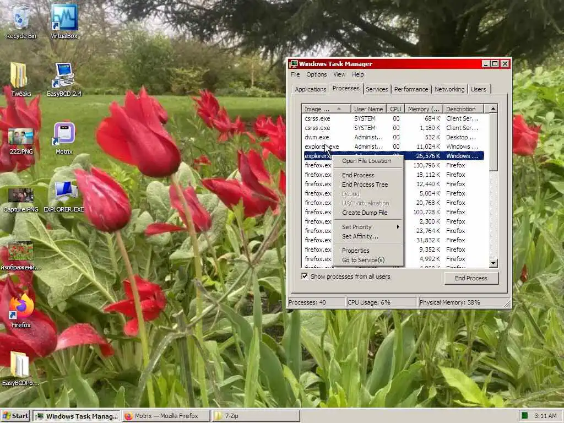
Task: Click the green CPU meter tray icon
Action: click(x=524, y=415)
